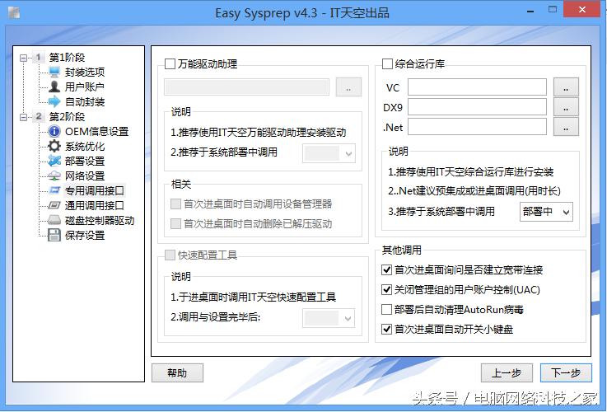Open dropdown next to 推荐于系统部署中调用 for driver

[329, 153]
